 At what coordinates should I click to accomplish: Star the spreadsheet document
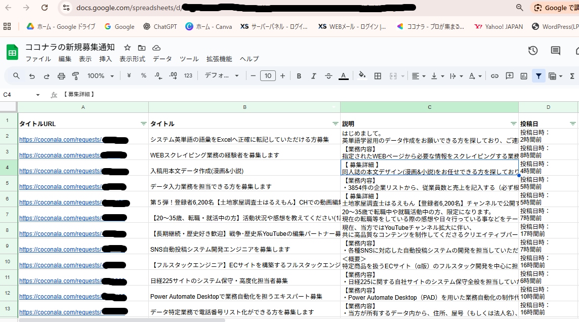[128, 48]
